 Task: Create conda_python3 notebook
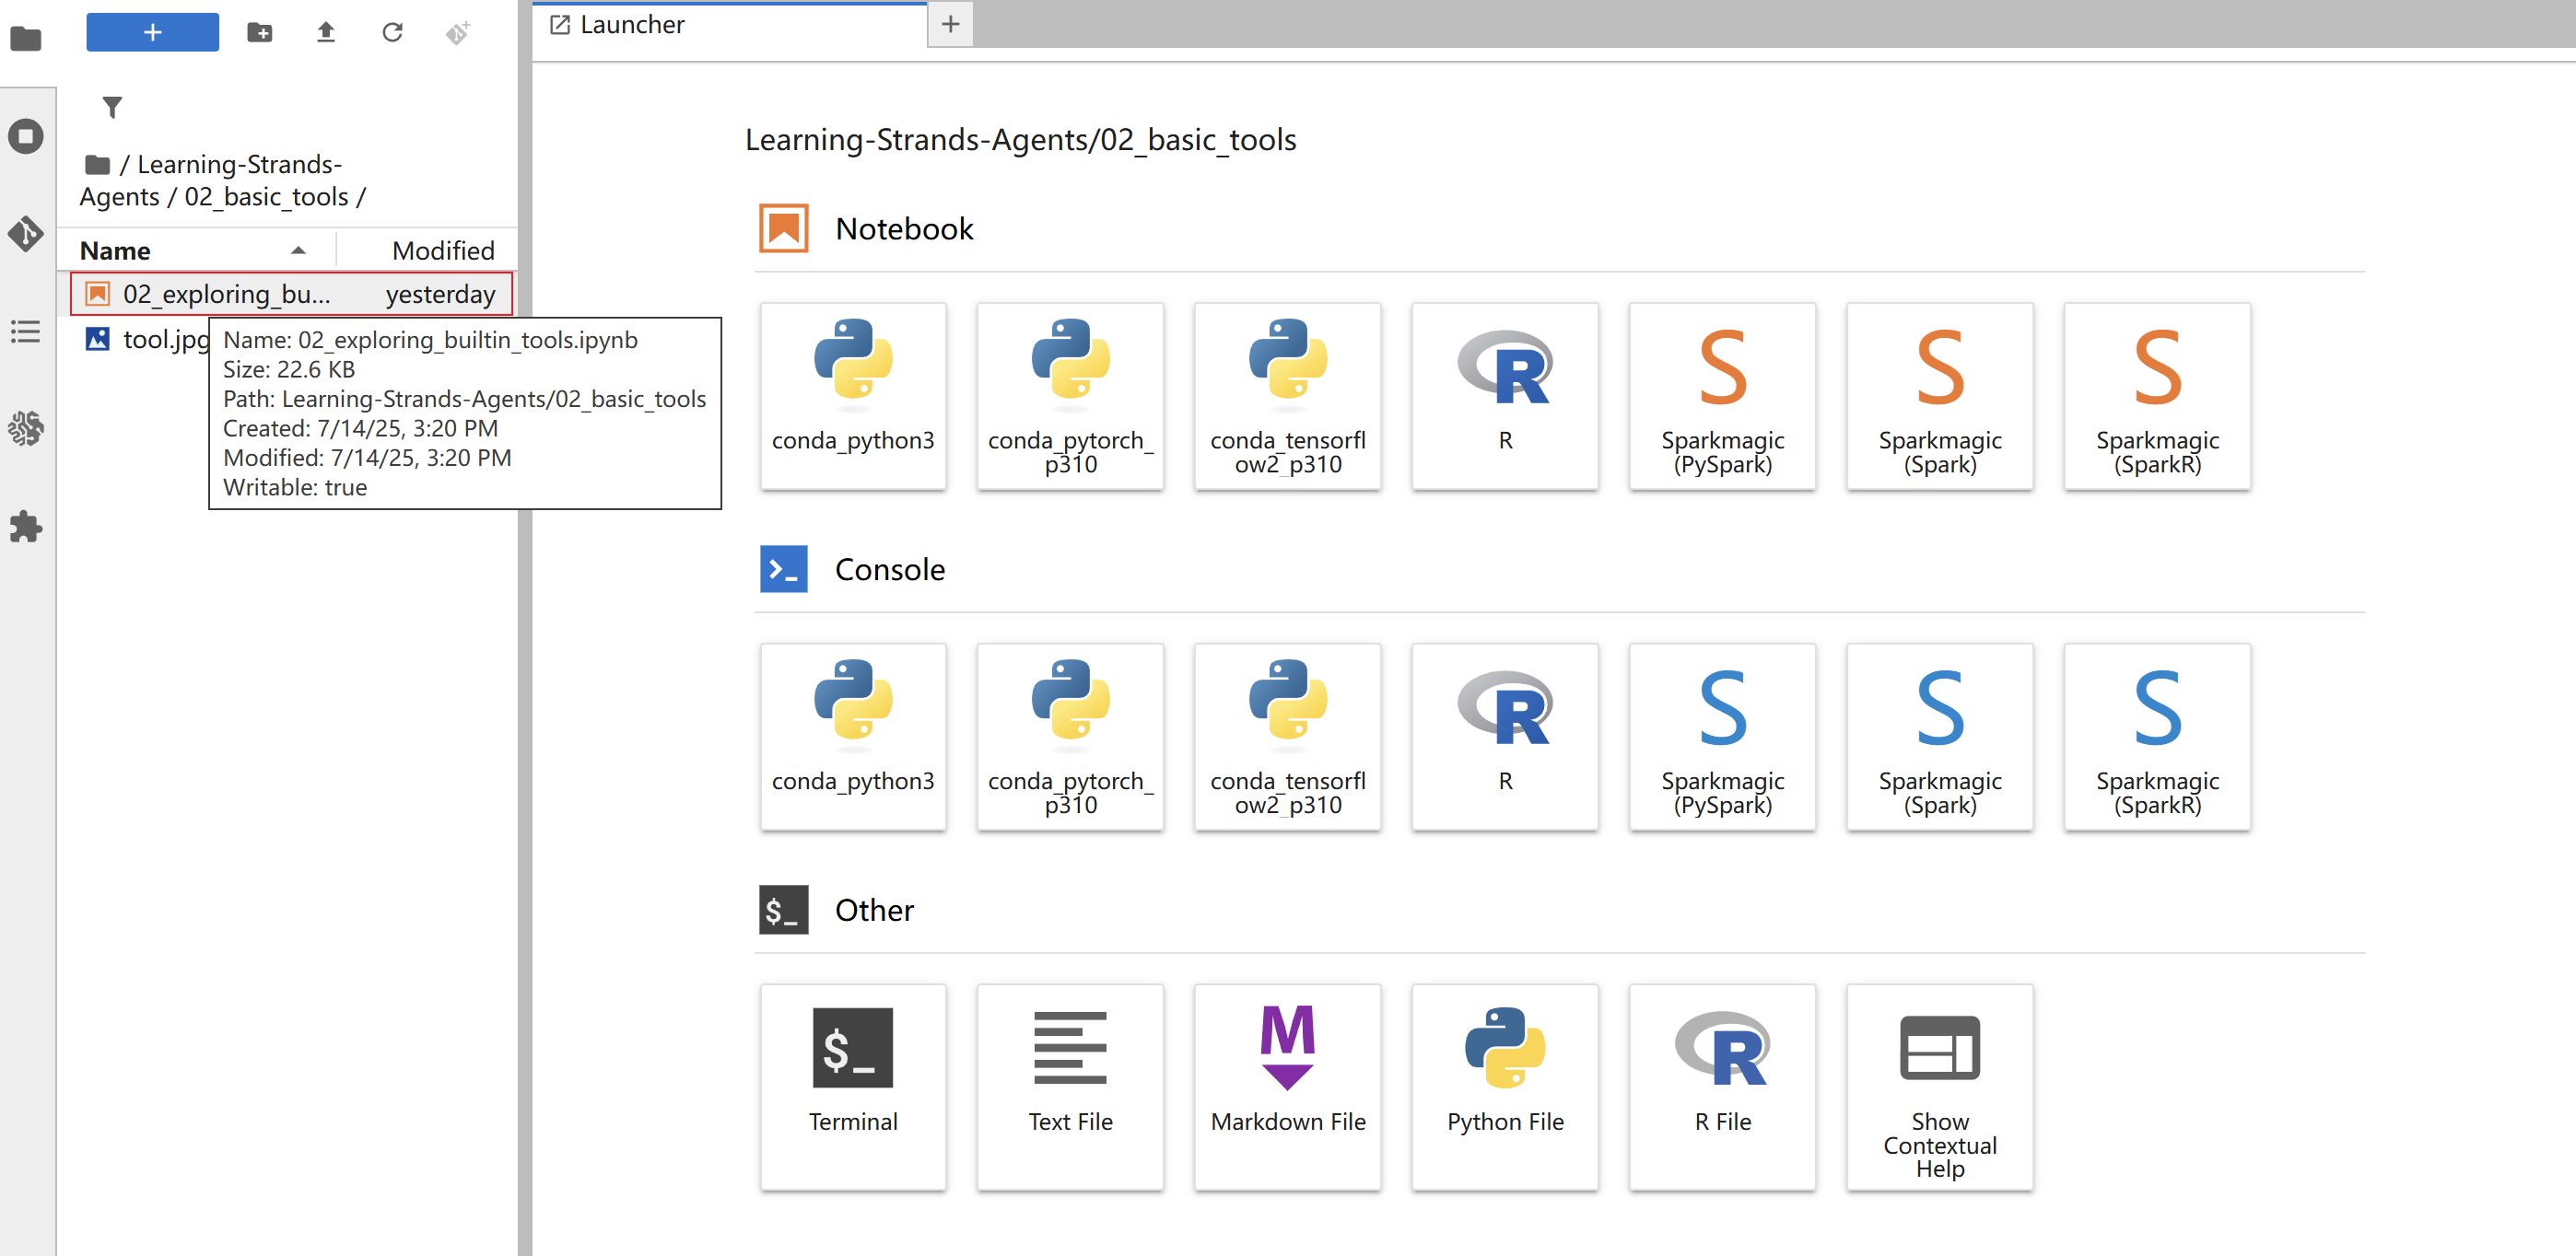point(853,396)
